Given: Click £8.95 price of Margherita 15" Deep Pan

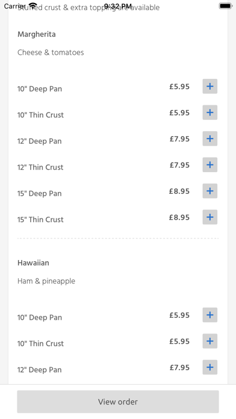Looking at the screenshot, I should tap(179, 191).
